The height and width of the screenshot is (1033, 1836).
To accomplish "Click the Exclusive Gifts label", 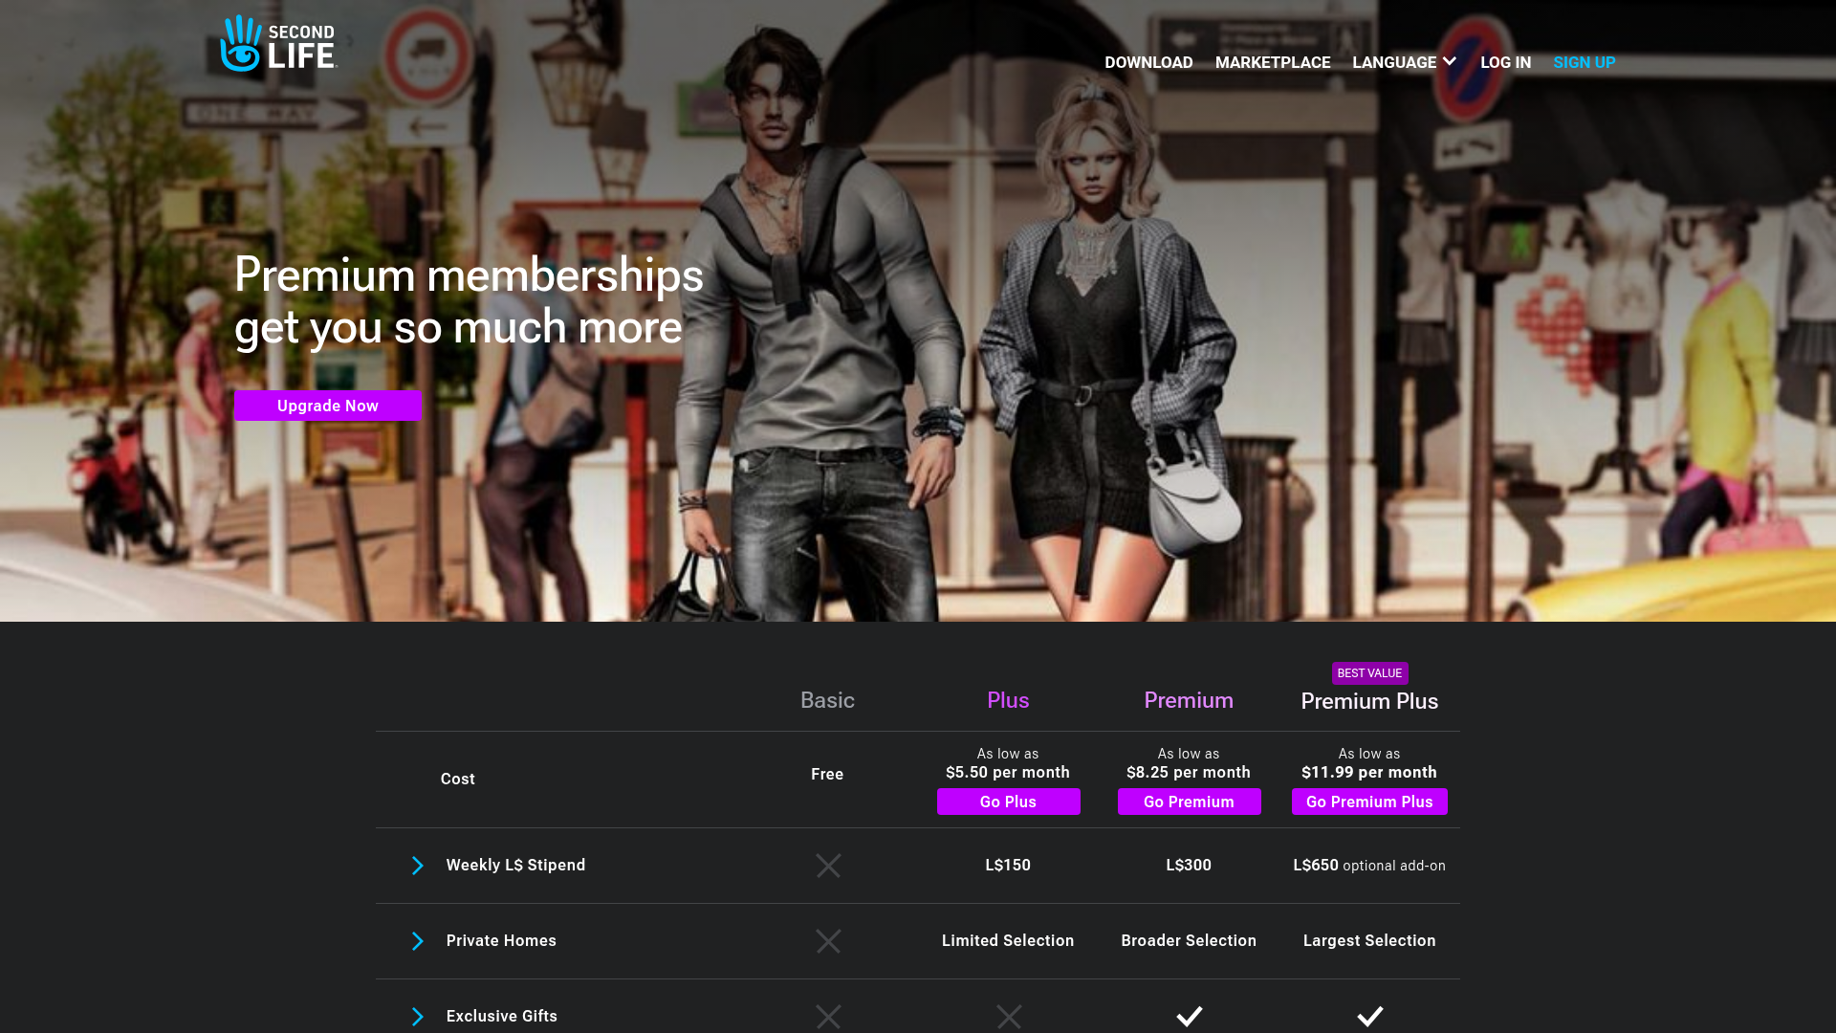I will pos(501,1016).
